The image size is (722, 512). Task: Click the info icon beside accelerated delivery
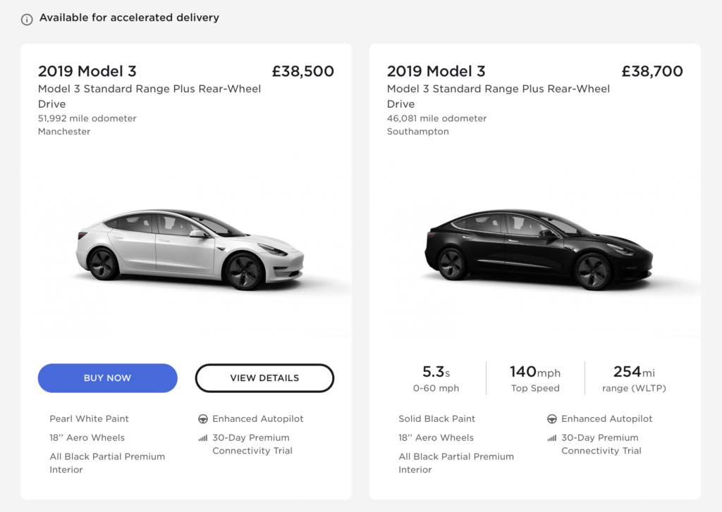pos(26,20)
